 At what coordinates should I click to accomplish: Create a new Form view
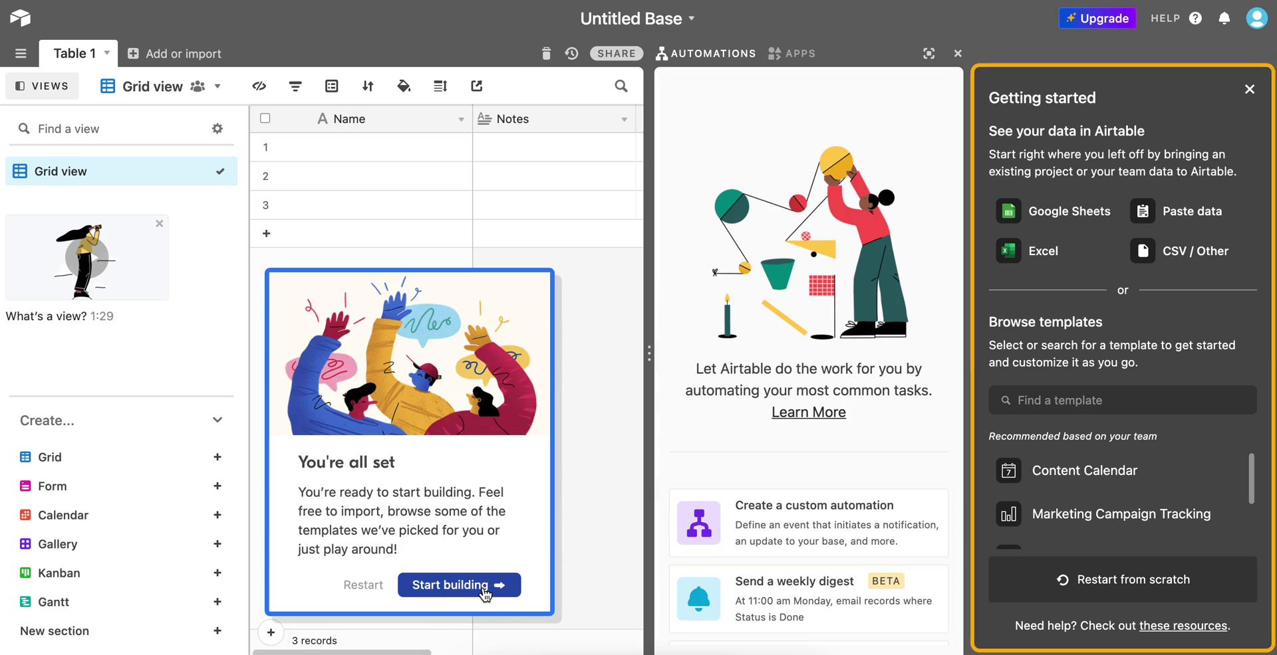coord(217,486)
